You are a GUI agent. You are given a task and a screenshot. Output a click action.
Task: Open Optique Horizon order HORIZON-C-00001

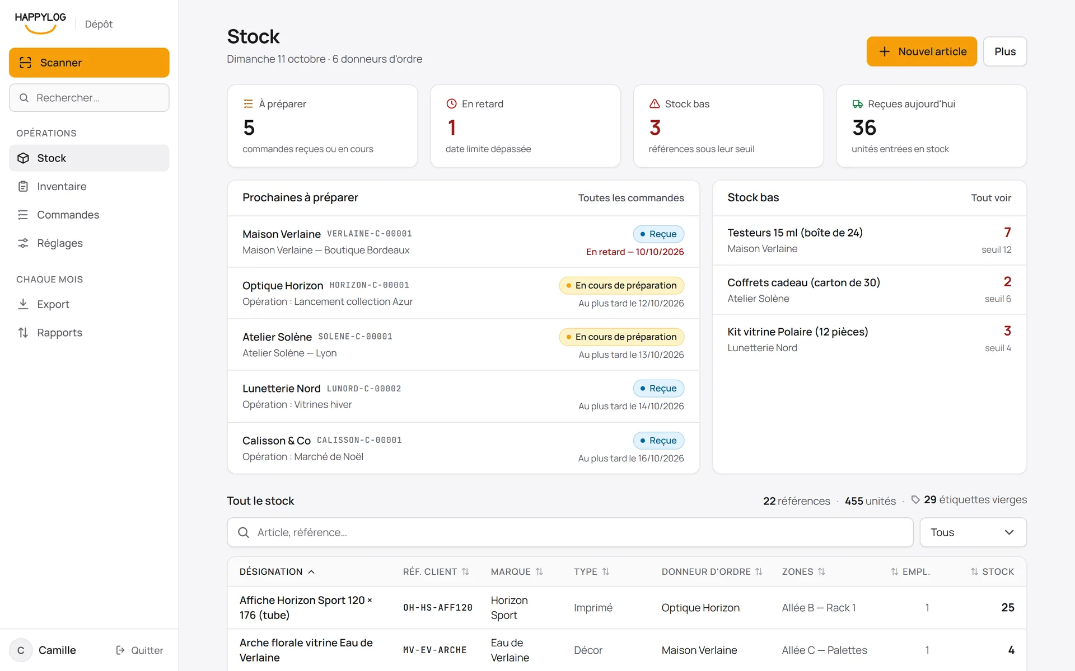tap(464, 293)
